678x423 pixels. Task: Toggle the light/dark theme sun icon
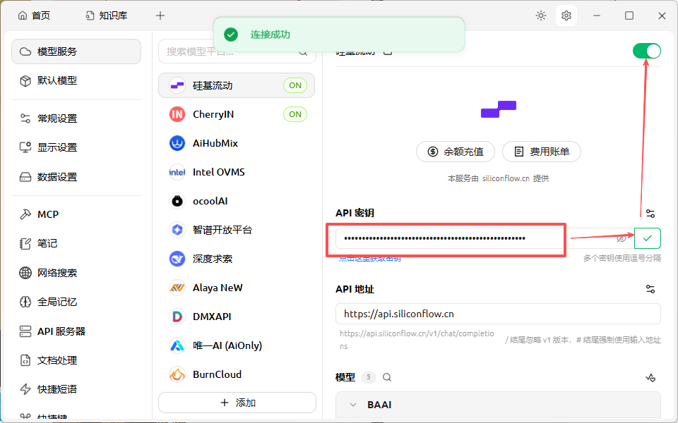(x=540, y=16)
